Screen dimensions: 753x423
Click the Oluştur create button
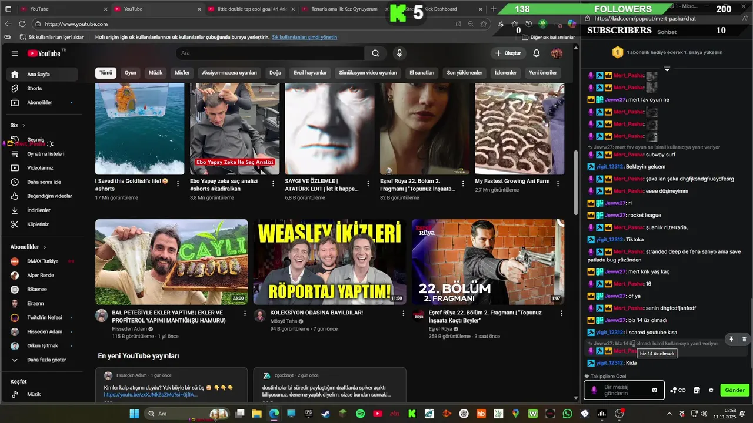click(508, 53)
